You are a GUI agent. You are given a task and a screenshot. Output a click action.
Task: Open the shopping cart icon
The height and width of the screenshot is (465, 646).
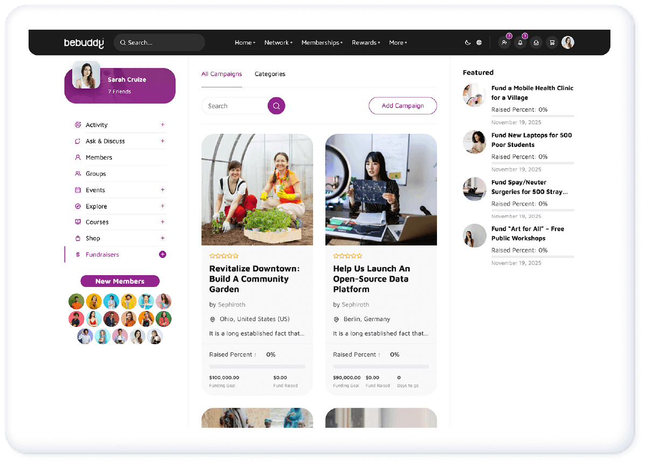click(x=552, y=43)
